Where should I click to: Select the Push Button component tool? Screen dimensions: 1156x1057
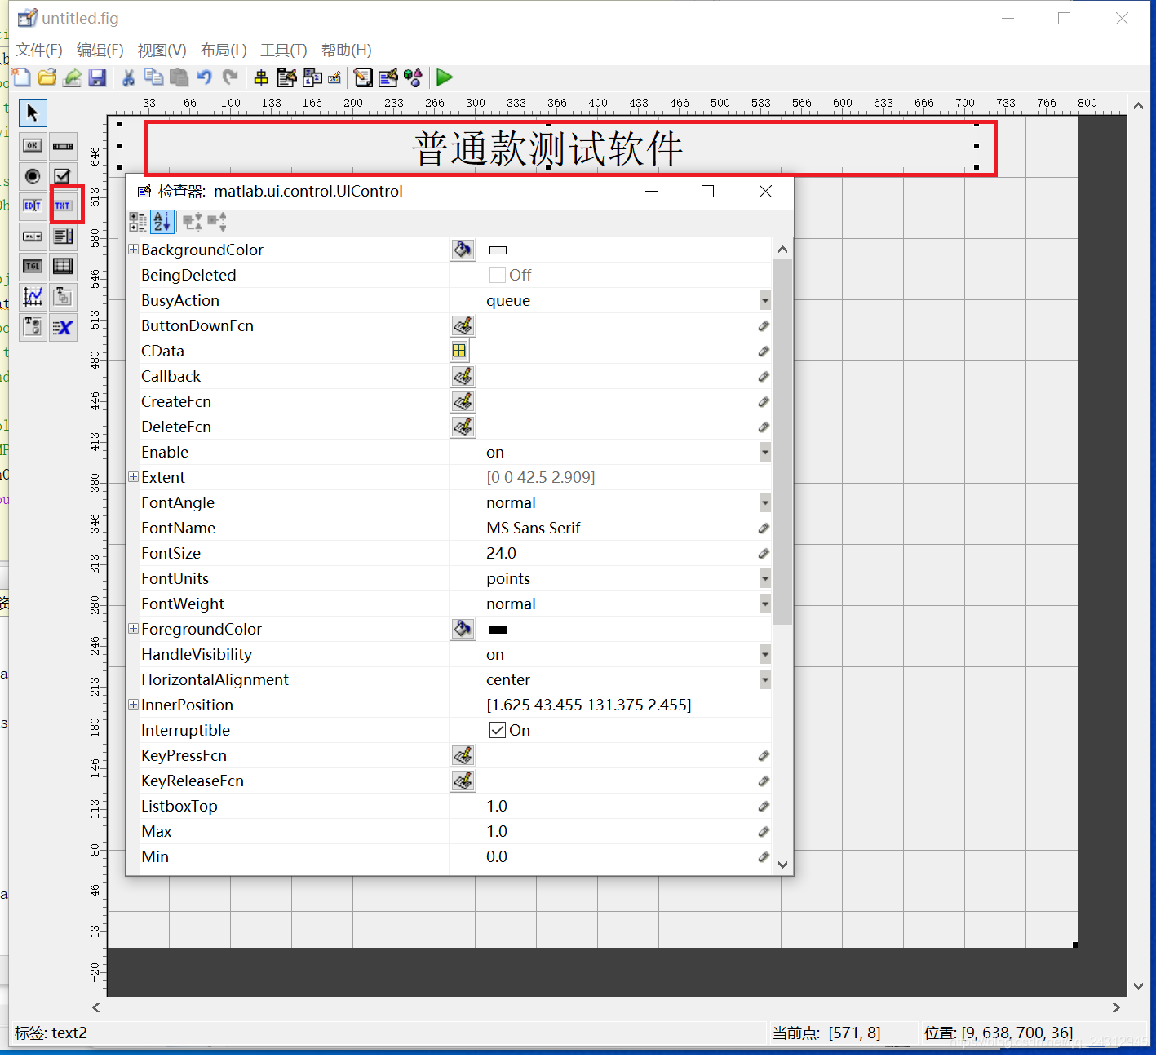point(33,146)
